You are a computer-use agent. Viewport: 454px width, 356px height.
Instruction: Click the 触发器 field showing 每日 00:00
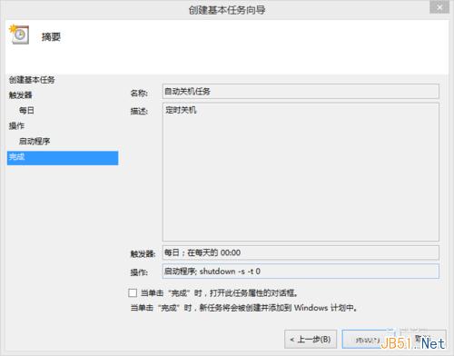(301, 252)
